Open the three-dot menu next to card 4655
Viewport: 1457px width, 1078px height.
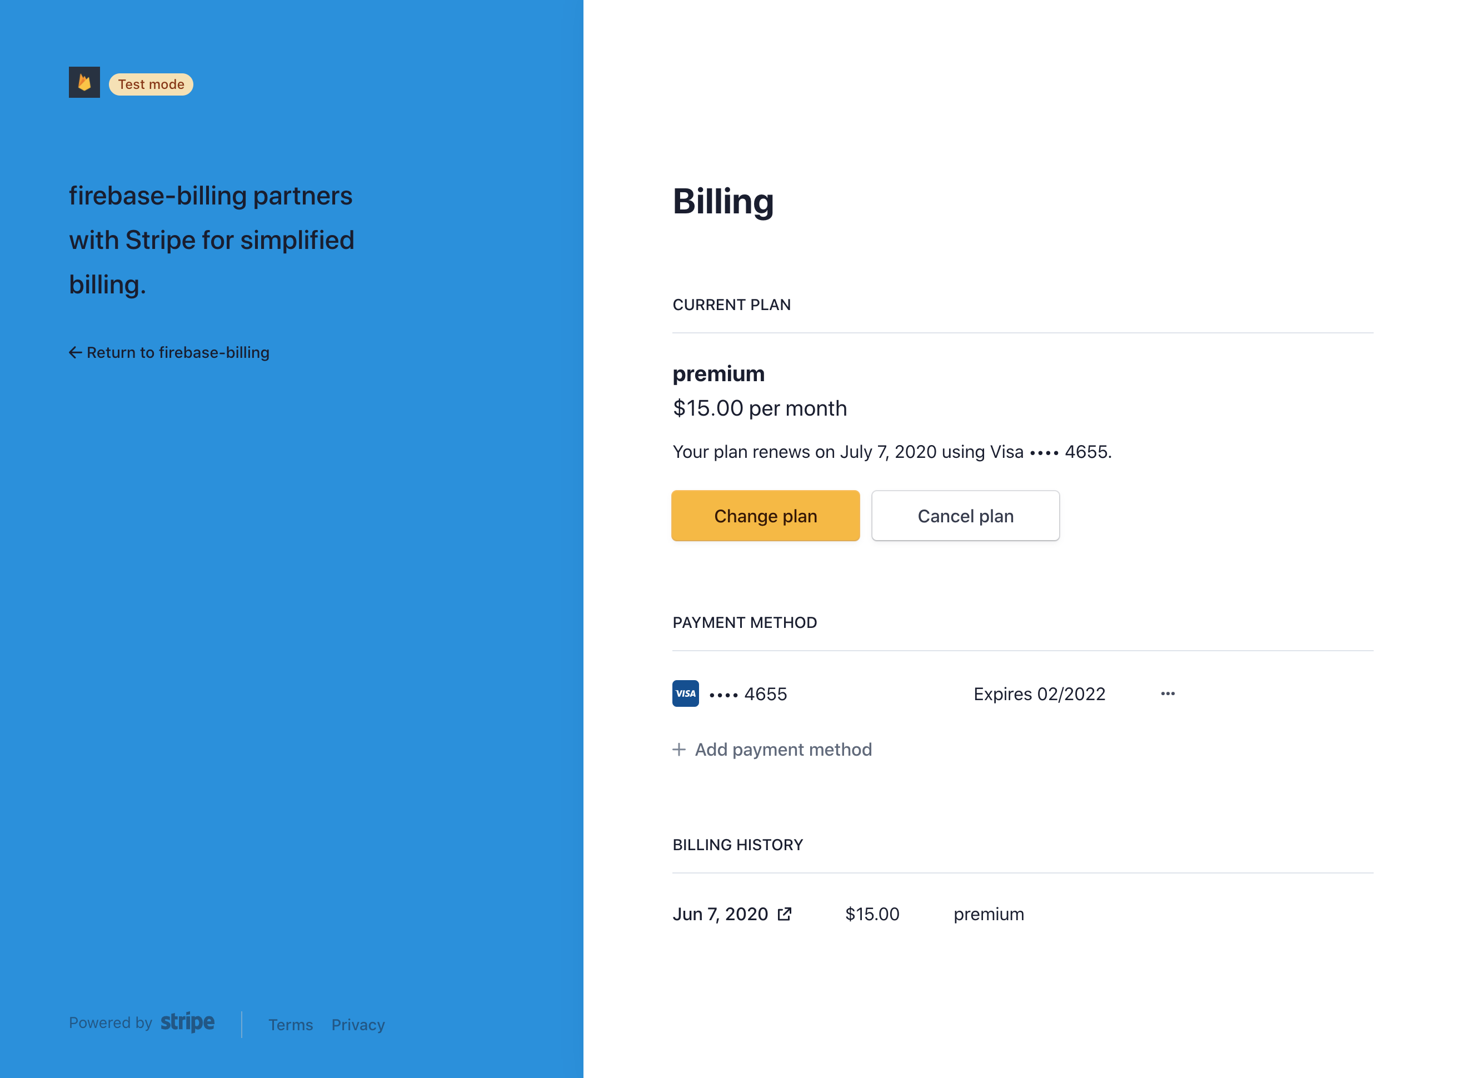[1167, 693]
